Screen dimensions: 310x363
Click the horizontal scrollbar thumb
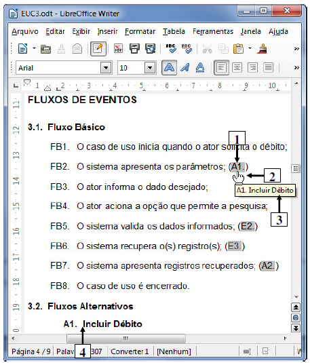tap(126, 339)
